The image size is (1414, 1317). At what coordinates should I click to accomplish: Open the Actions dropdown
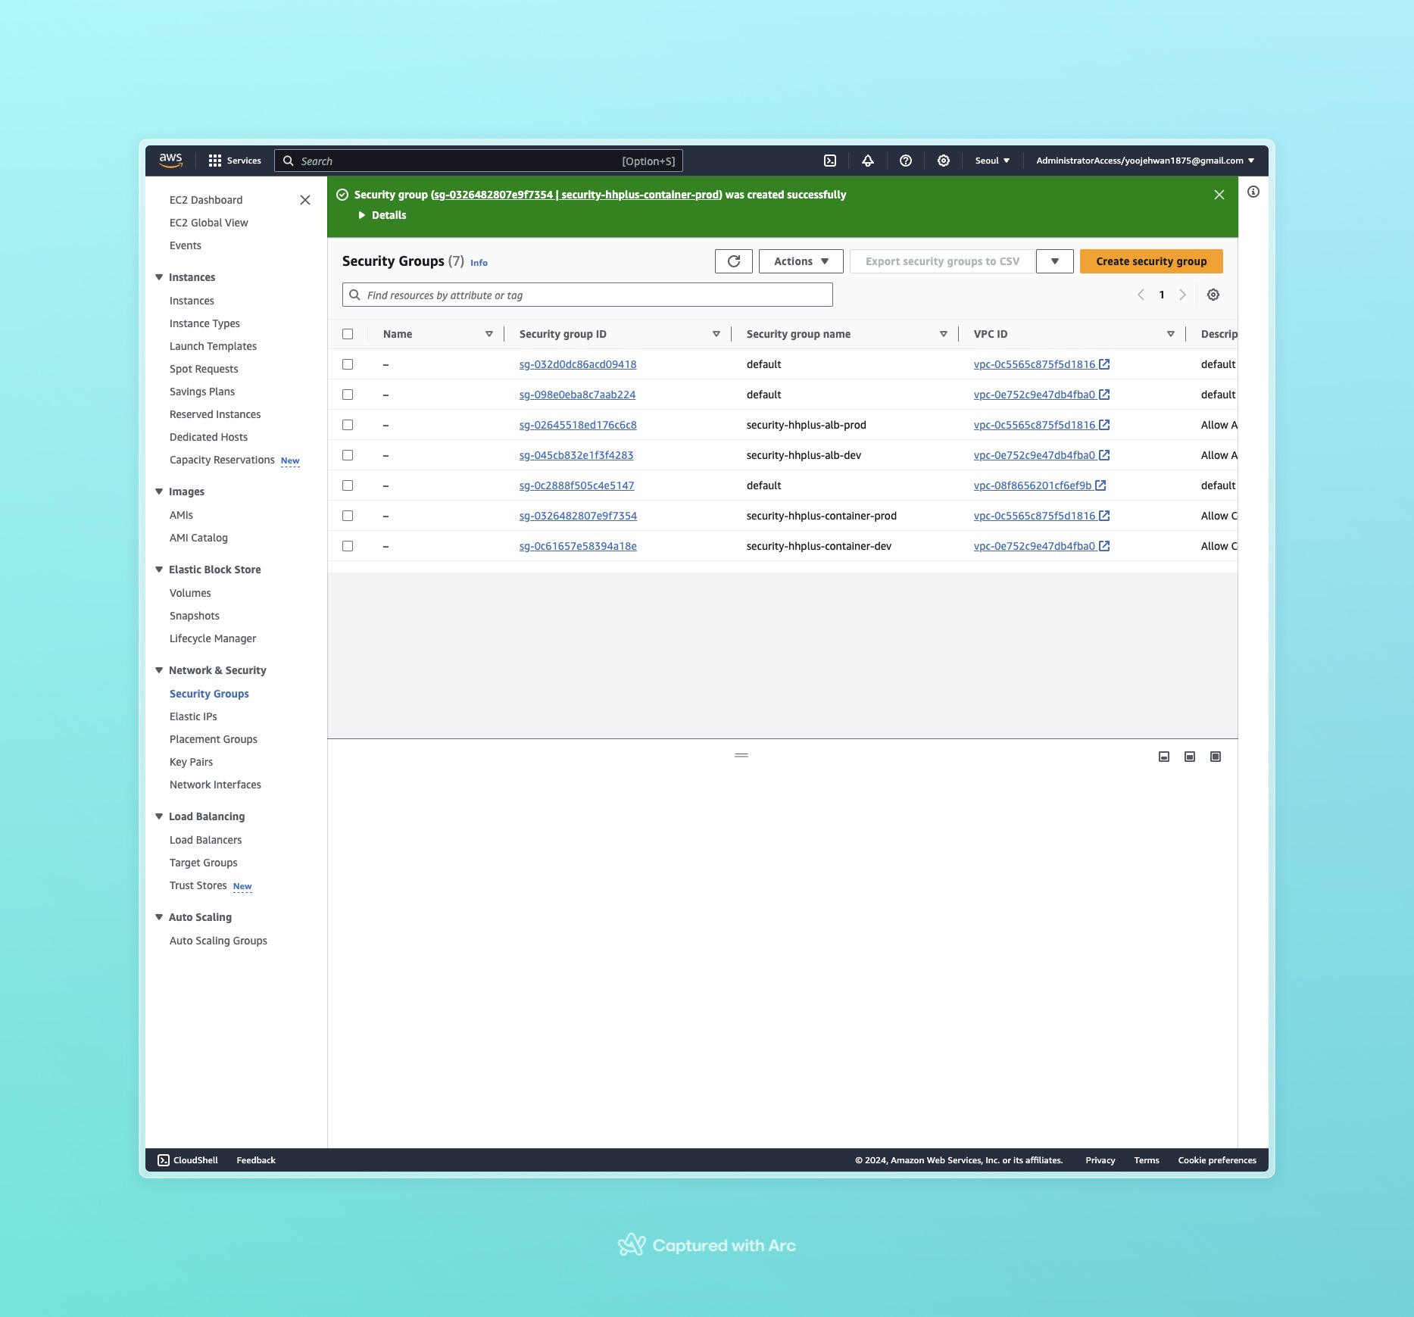801,261
